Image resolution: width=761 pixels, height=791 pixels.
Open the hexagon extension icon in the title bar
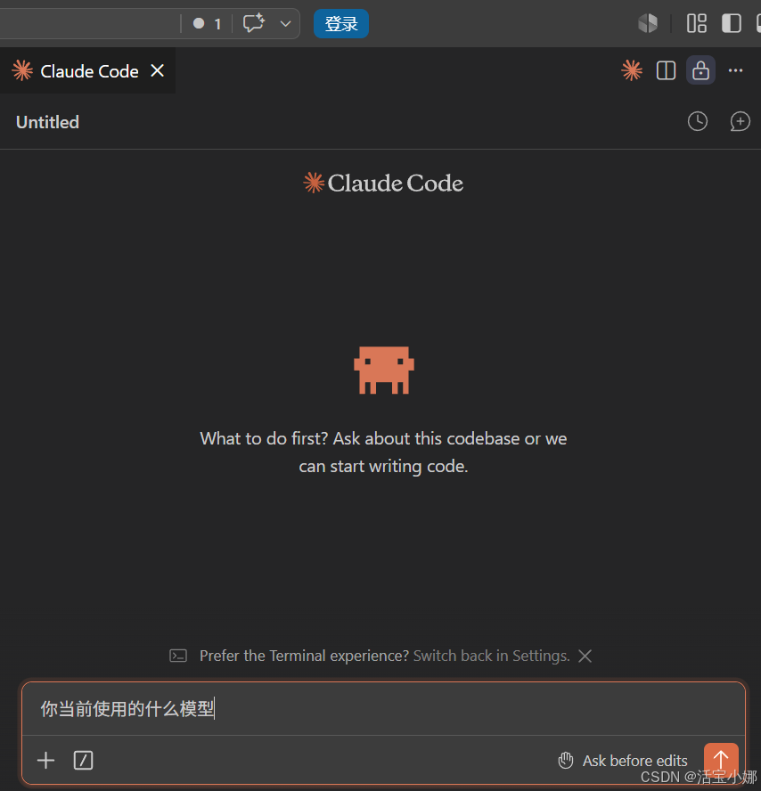pyautogui.click(x=648, y=23)
